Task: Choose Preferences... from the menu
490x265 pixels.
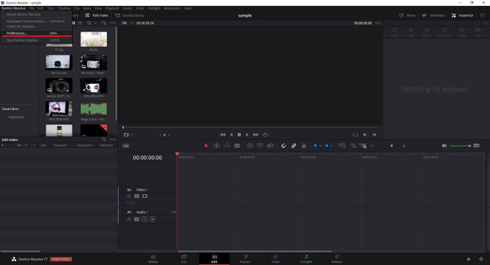Action: pyautogui.click(x=36, y=33)
